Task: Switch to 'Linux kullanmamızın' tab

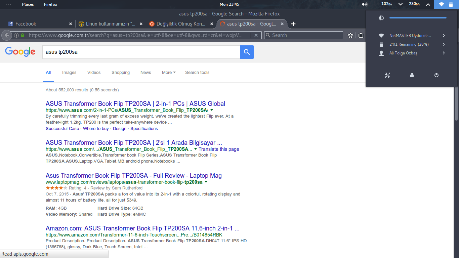Action: coord(109,24)
